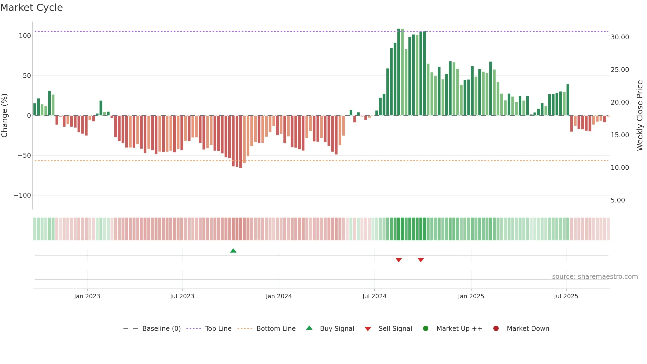Image resolution: width=647 pixels, height=364 pixels.
Task: Click the second red Sell Signal marker
Action: [421, 260]
